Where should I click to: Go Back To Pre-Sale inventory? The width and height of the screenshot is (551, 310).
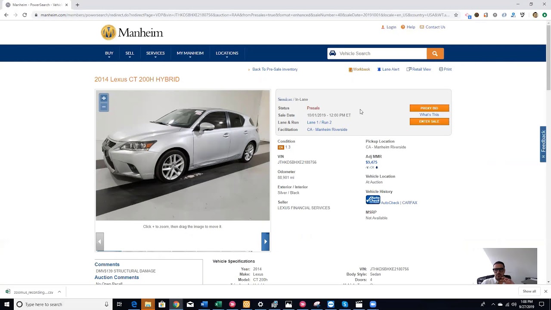[x=275, y=69]
